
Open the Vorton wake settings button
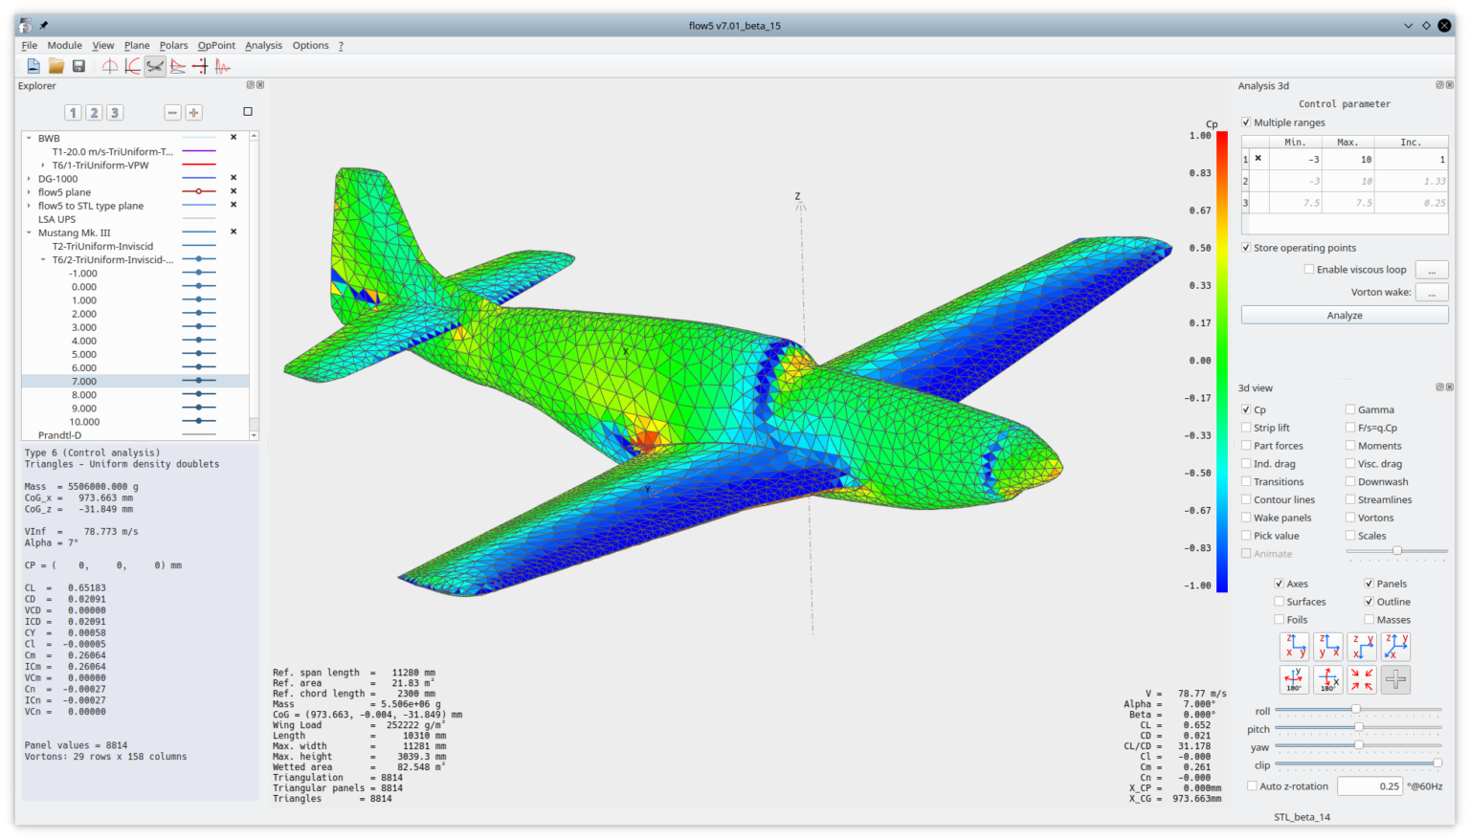(1431, 293)
